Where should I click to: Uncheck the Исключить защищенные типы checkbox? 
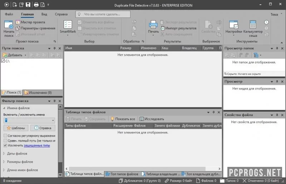coord(5,145)
